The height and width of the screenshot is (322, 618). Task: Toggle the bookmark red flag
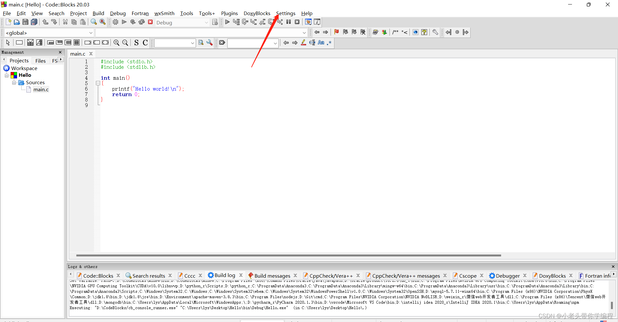337,32
